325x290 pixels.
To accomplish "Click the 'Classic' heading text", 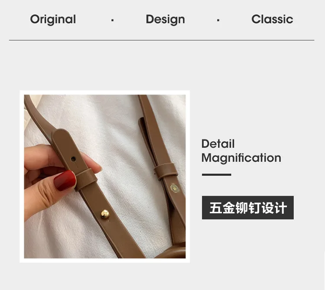I will pos(272,19).
